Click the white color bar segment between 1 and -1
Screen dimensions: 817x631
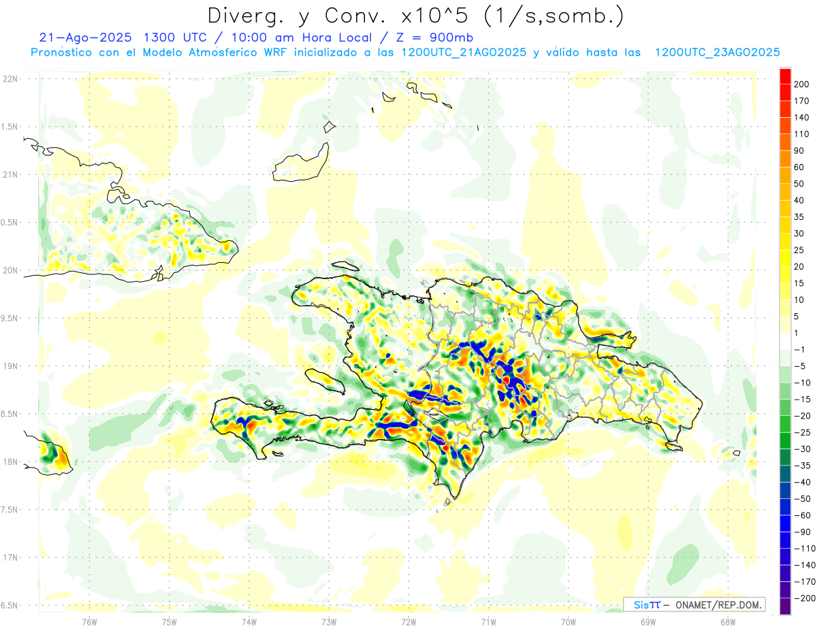(x=785, y=341)
